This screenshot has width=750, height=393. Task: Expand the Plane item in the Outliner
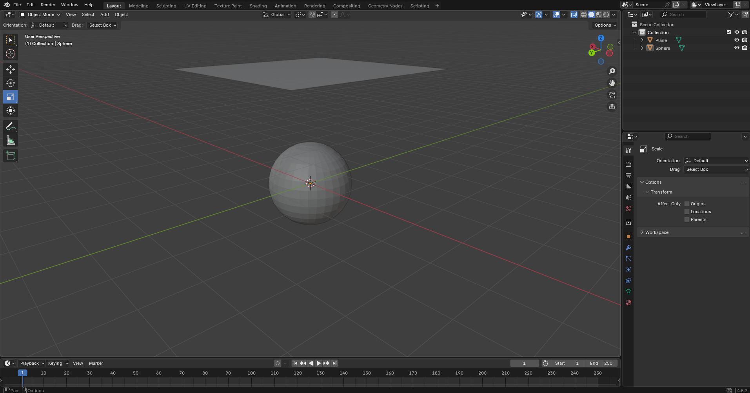(642, 40)
